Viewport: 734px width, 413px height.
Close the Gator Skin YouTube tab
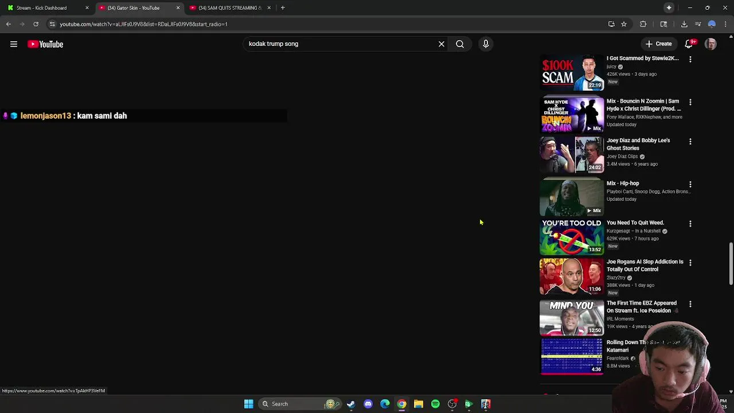[x=178, y=8]
